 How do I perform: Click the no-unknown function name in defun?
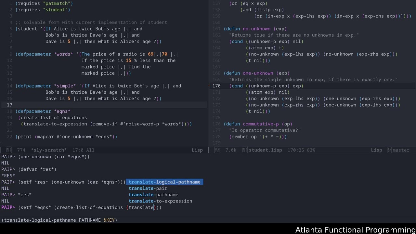pos(257,29)
